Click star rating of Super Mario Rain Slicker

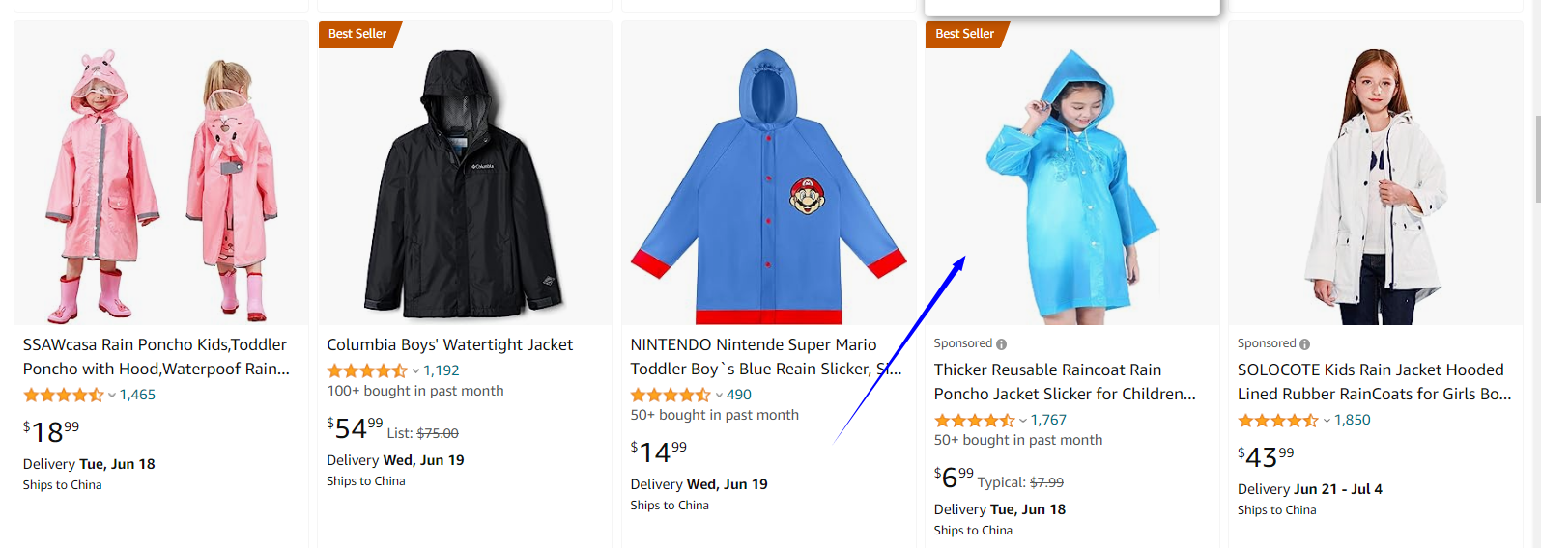[x=671, y=395]
